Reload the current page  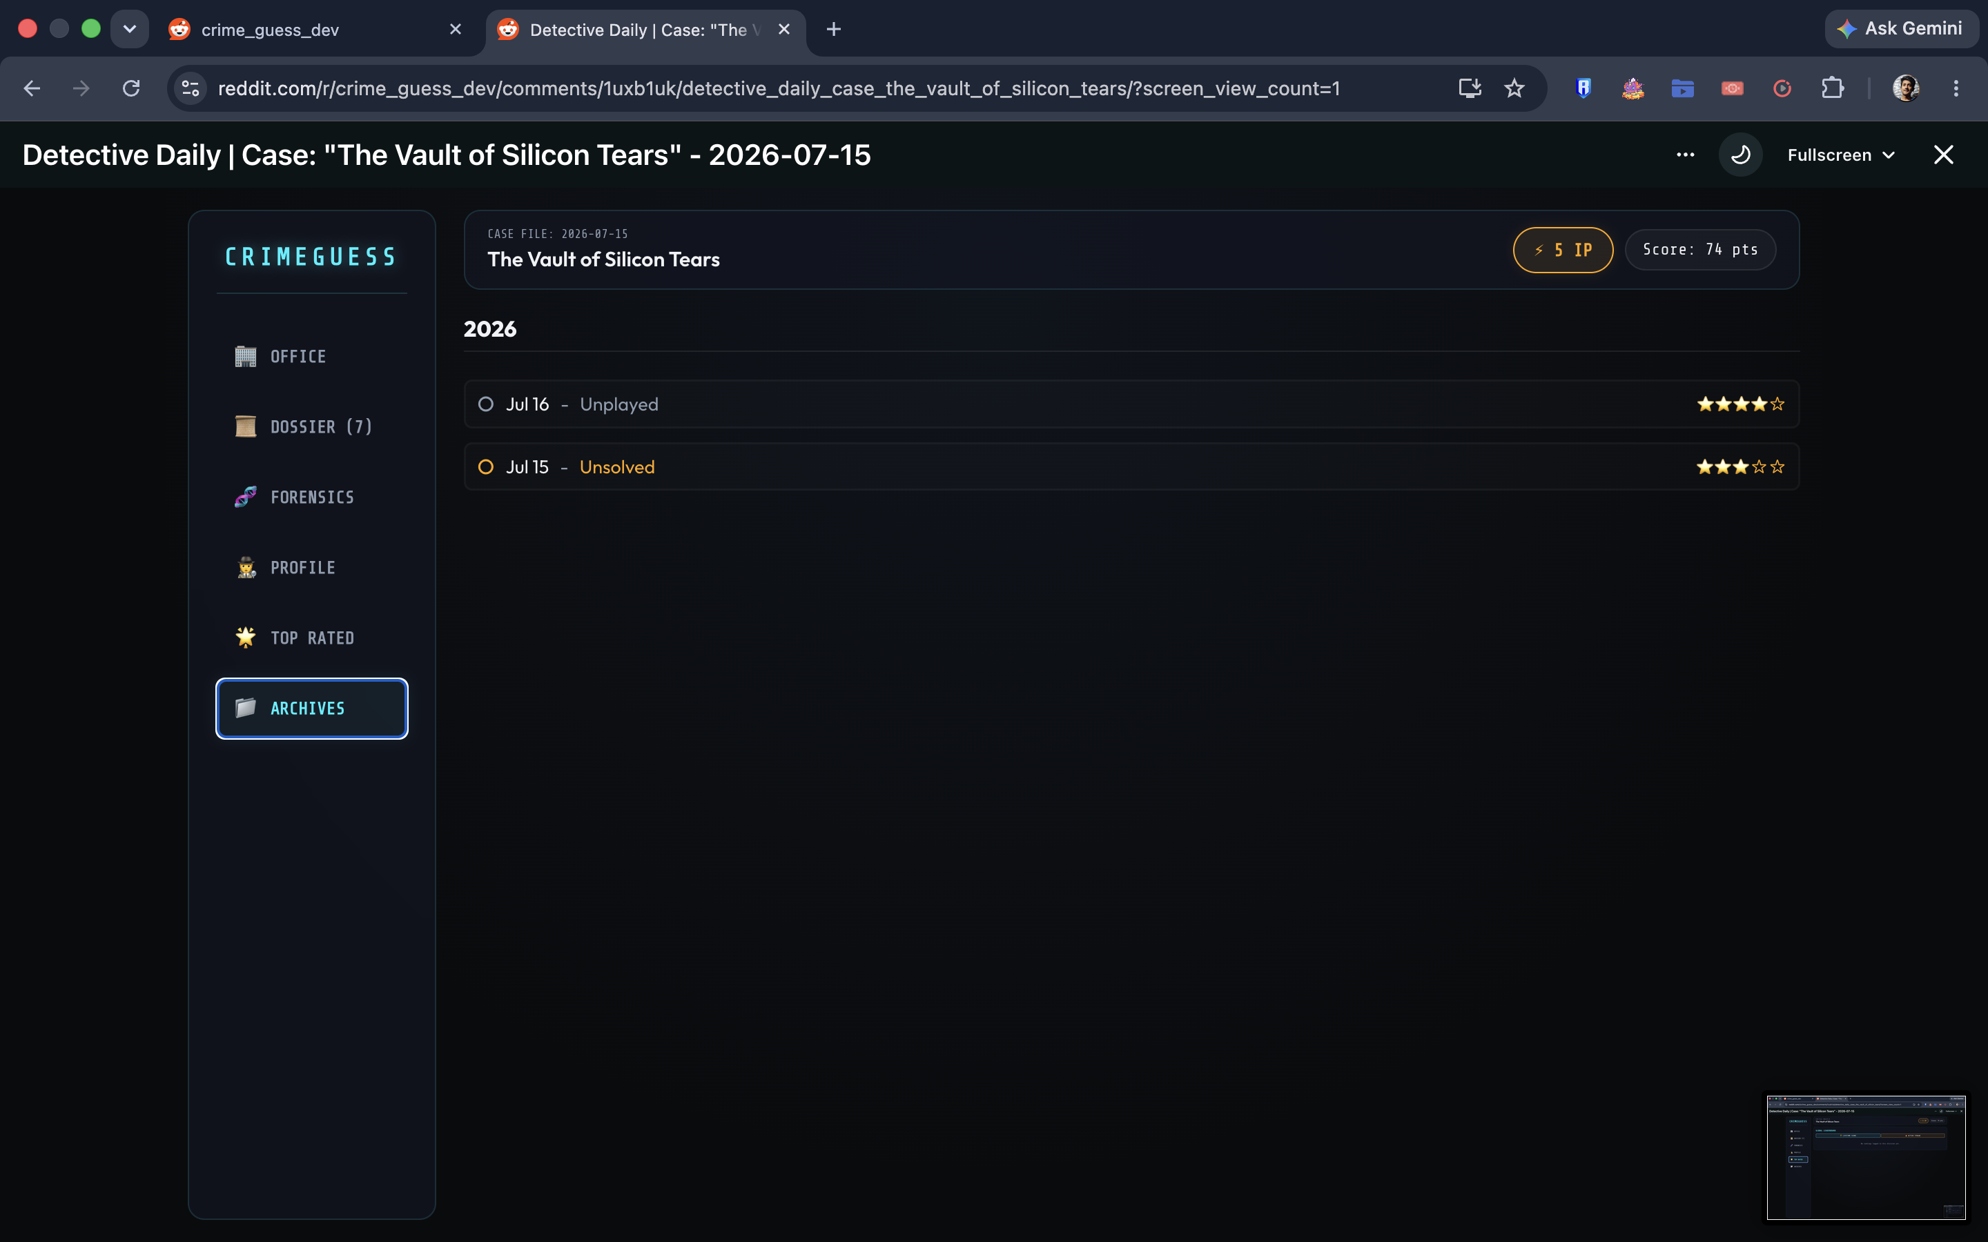[131, 89]
